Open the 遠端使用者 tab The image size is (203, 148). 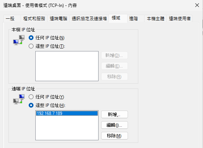pos(179,19)
